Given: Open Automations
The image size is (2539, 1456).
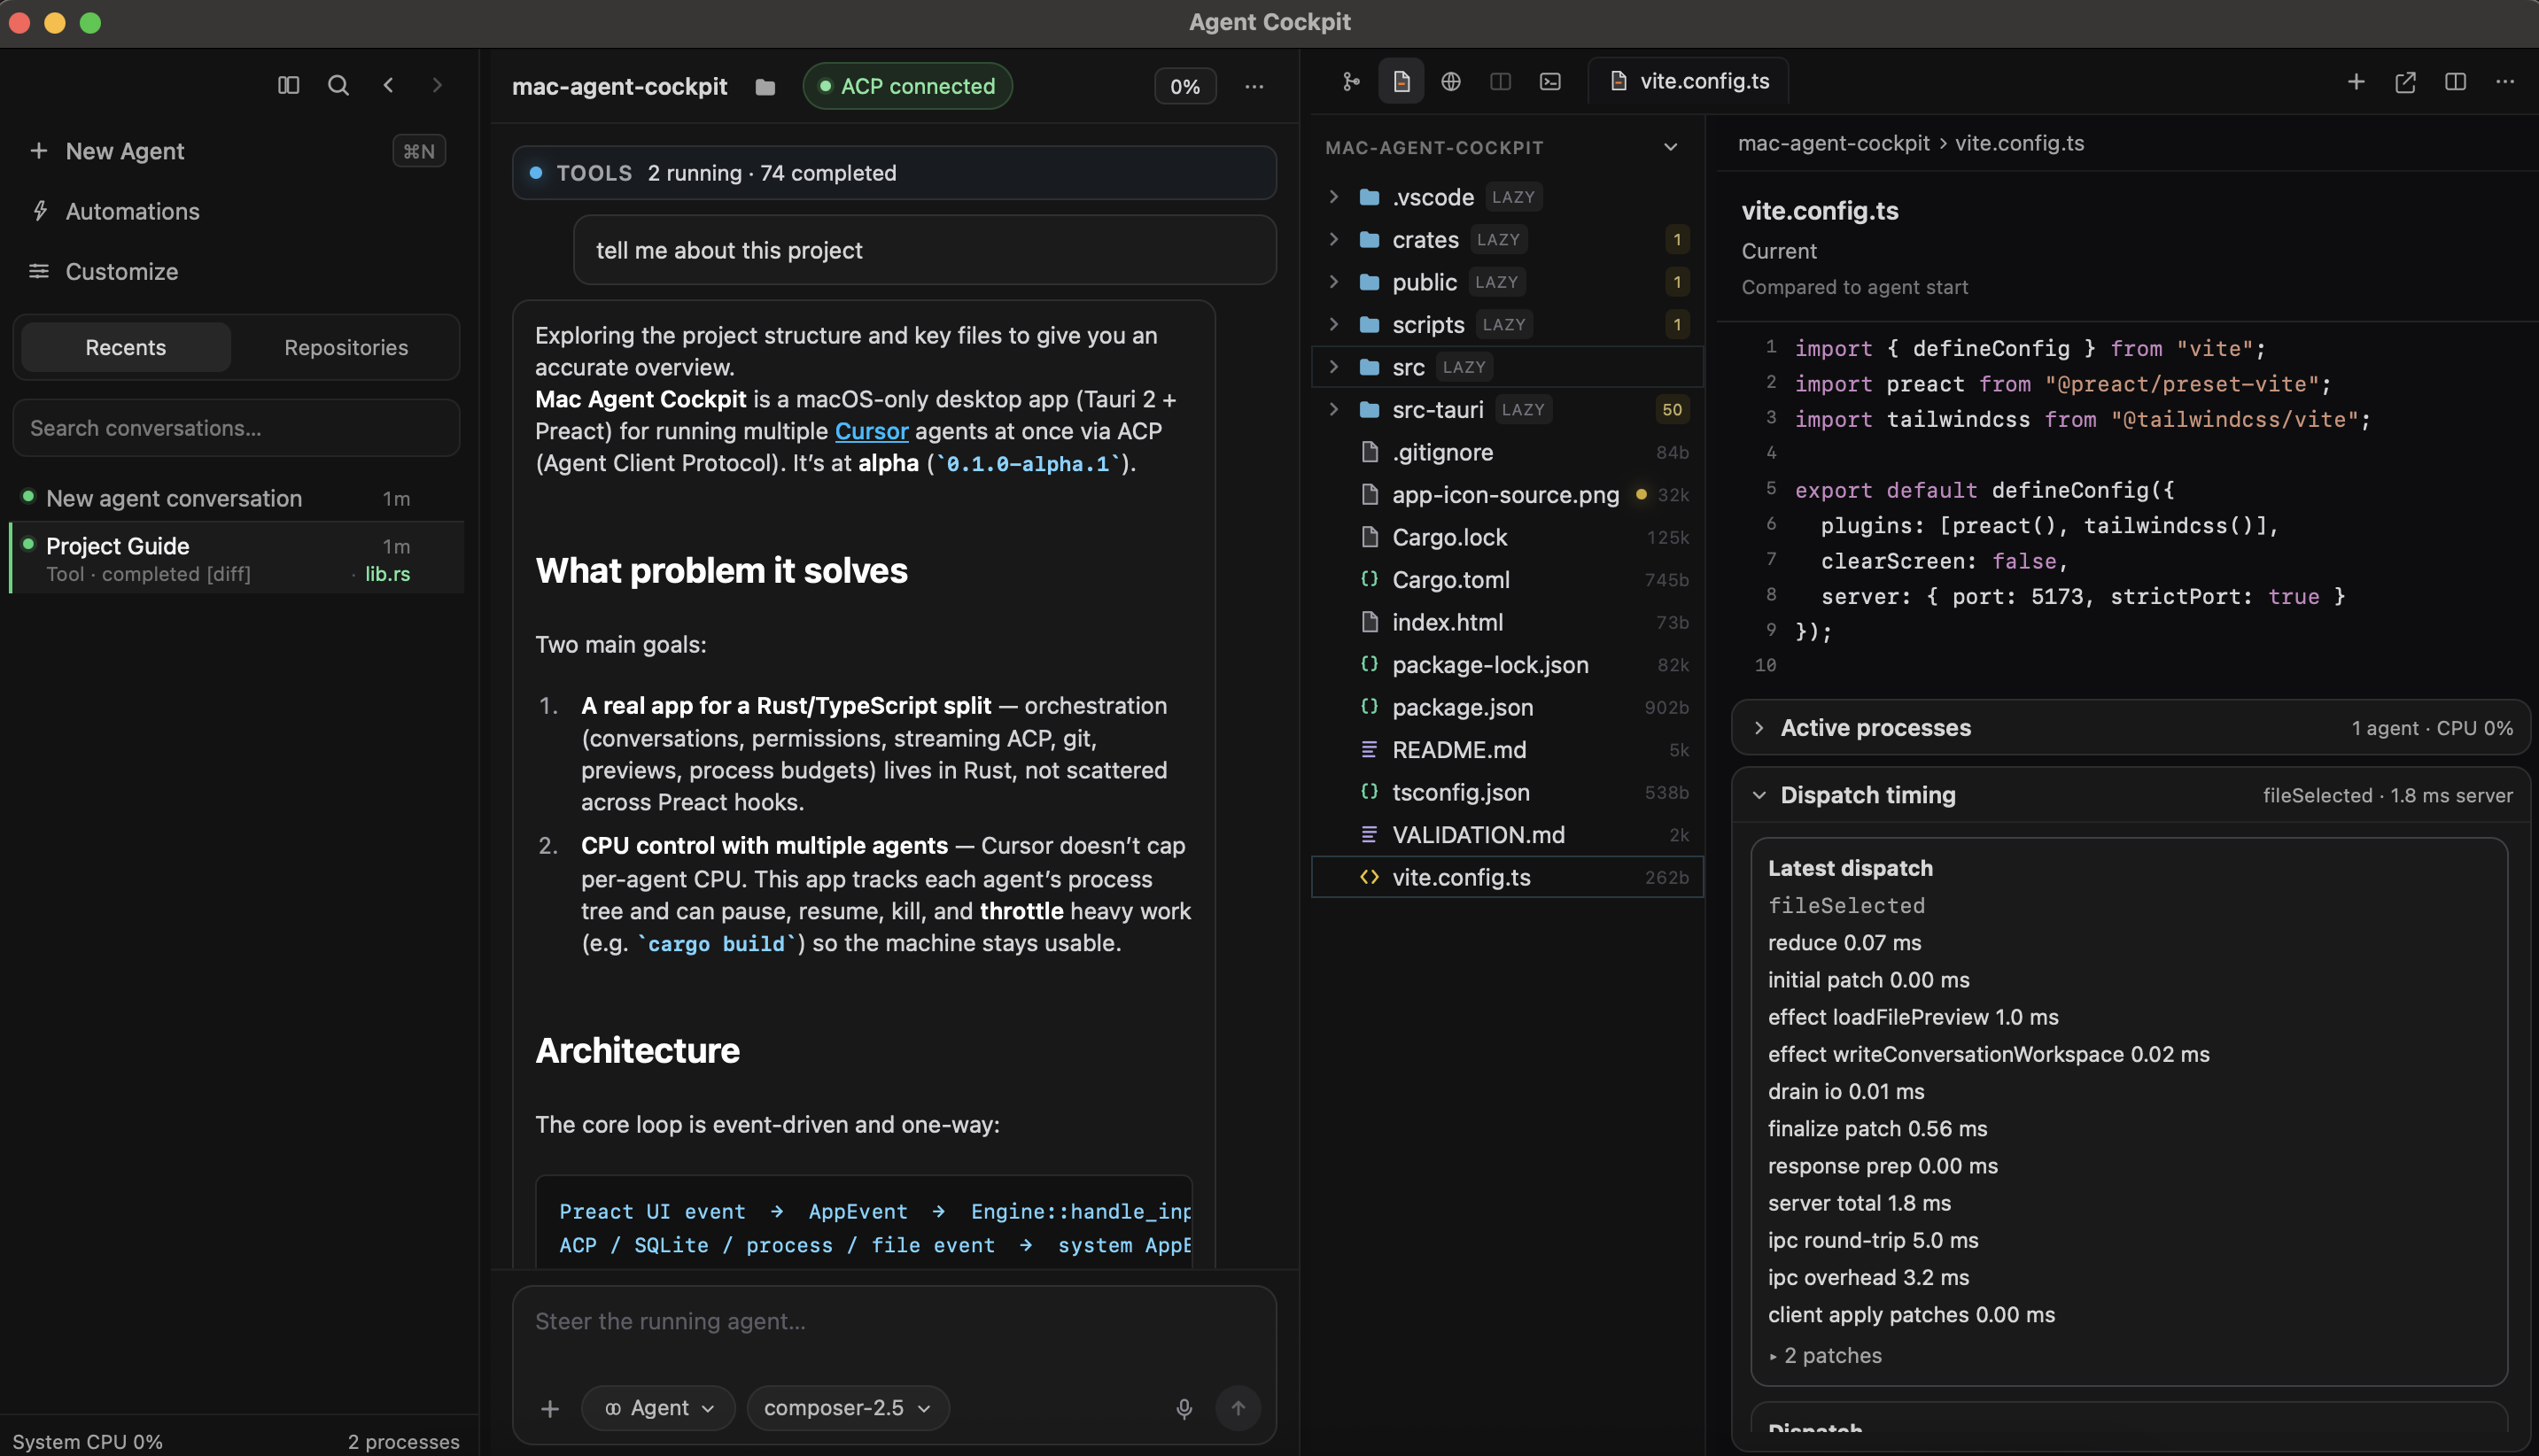Looking at the screenshot, I should click(x=132, y=211).
